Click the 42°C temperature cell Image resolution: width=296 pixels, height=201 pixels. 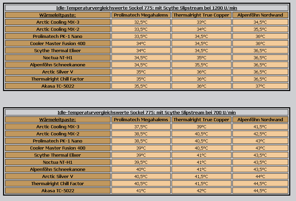pos(201,191)
